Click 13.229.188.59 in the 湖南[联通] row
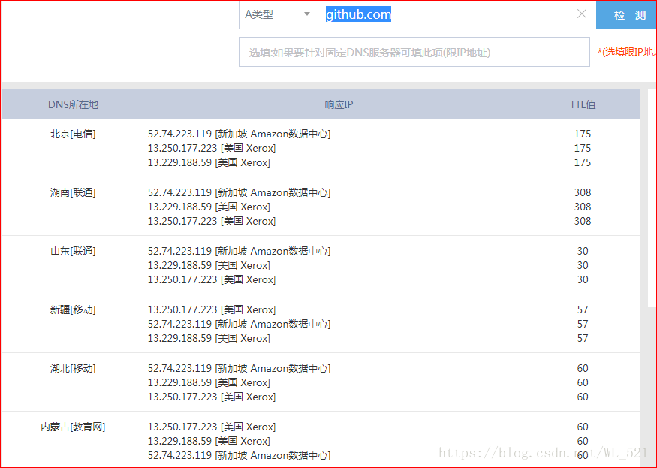This screenshot has height=468, width=657. point(179,207)
